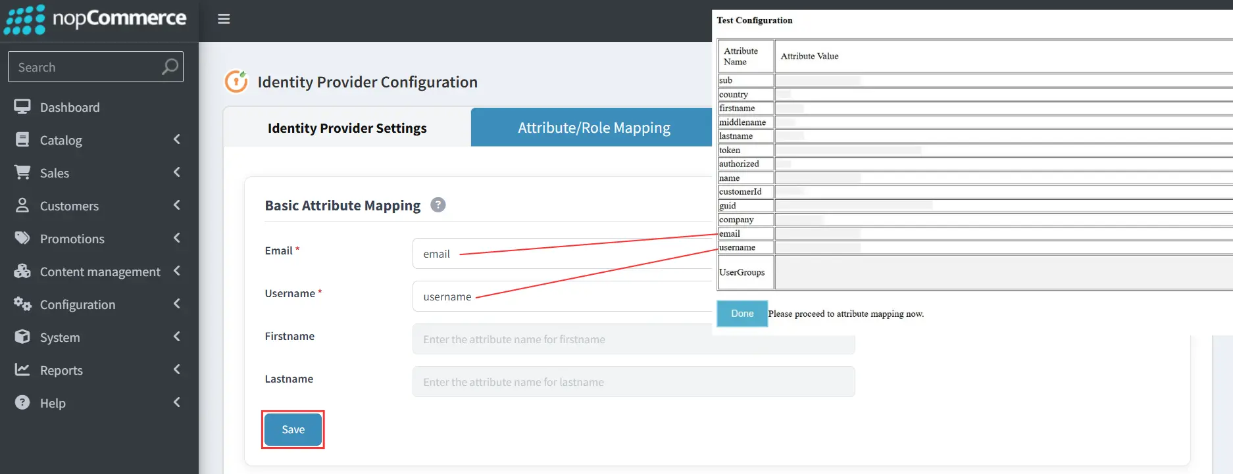The height and width of the screenshot is (474, 1233).
Task: Expand the Content management chevron
Action: (x=176, y=271)
